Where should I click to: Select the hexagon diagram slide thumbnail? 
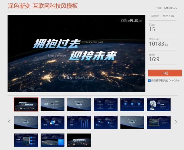[53, 122]
